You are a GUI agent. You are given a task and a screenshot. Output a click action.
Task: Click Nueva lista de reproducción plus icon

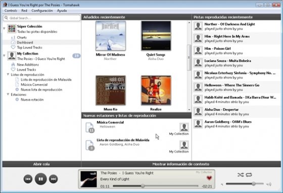(17, 90)
